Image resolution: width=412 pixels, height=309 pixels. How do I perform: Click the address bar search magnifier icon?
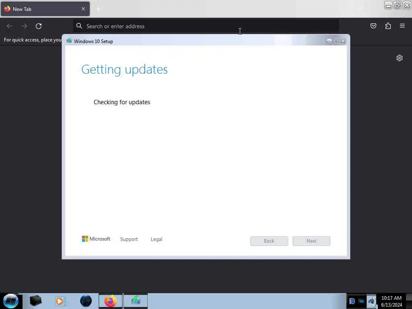coord(79,26)
